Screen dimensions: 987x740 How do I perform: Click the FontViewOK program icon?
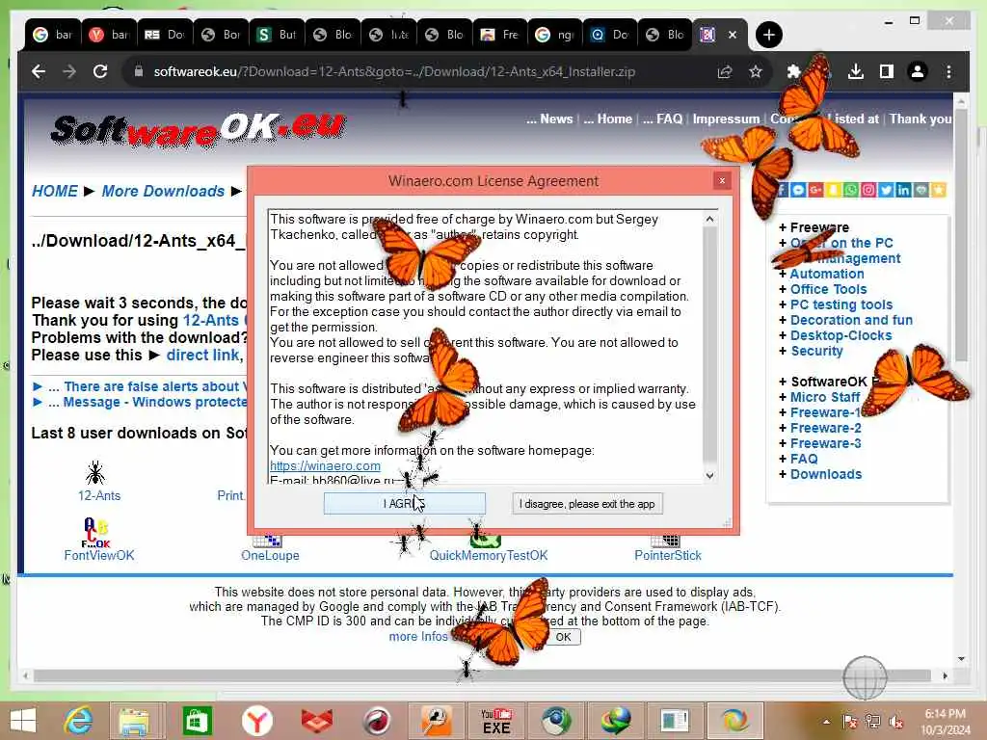(95, 532)
